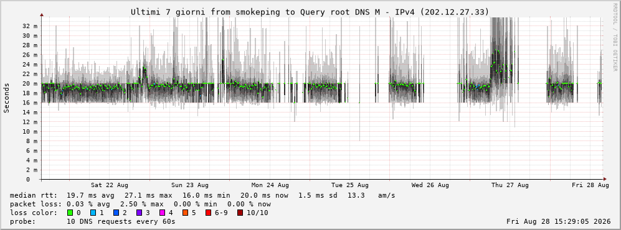Click the dark red 10/10 loss swatch
This screenshot has height=230, width=621.
click(240, 213)
